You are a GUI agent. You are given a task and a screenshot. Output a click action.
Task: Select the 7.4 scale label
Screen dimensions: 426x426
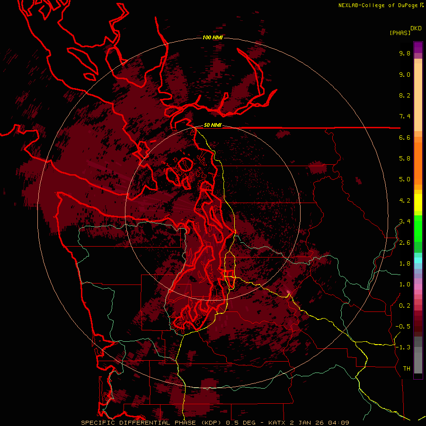405,116
